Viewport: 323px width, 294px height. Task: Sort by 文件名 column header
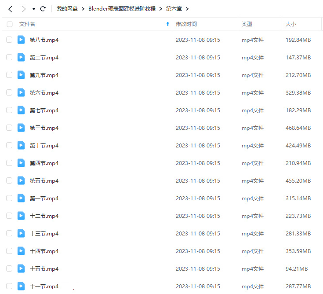[x=27, y=24]
